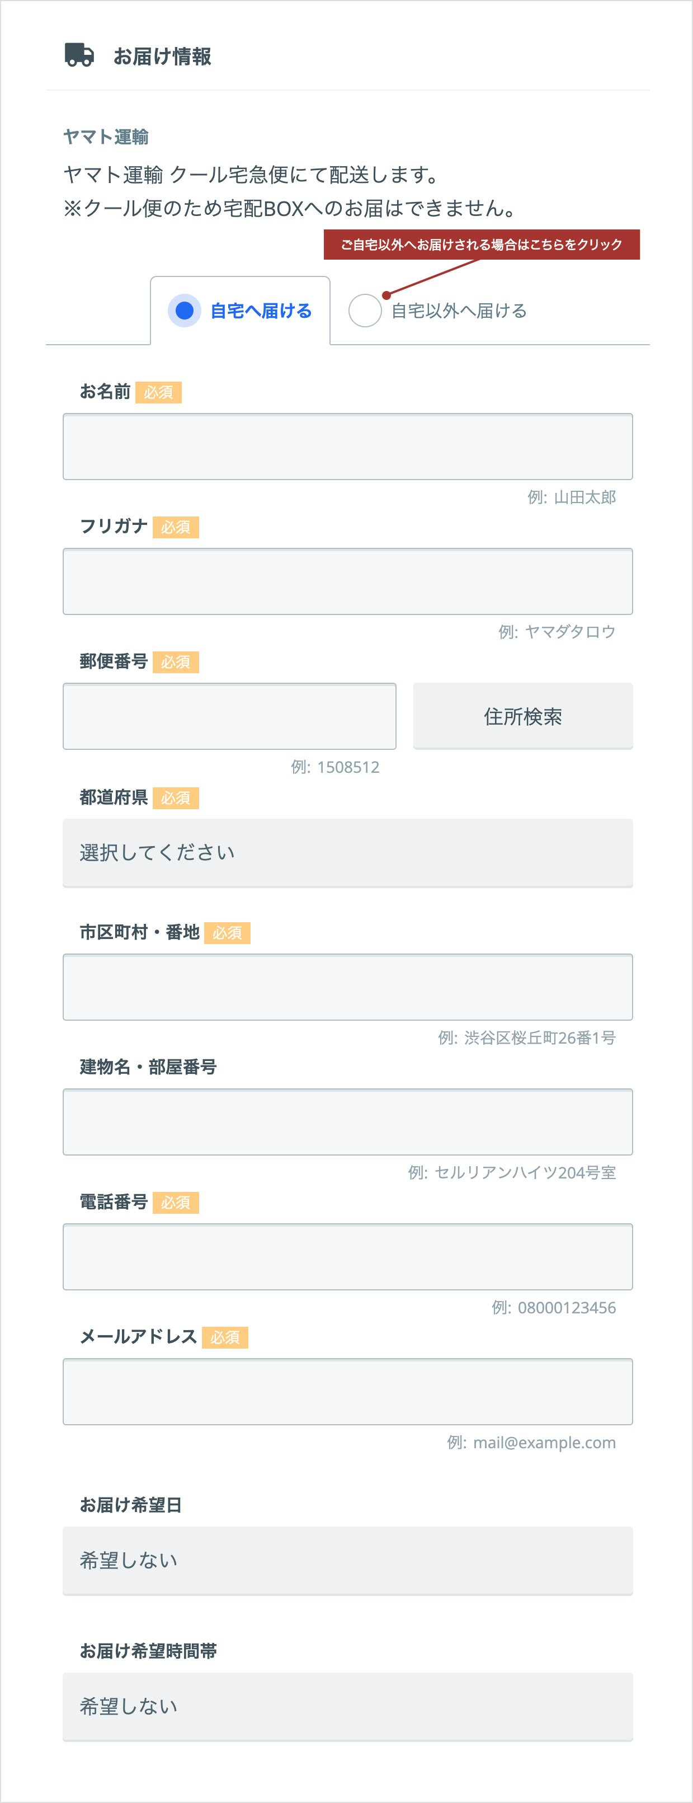The width and height of the screenshot is (693, 1803).
Task: Switch to the 自宅以外へ届ける tab label
Action: click(459, 311)
